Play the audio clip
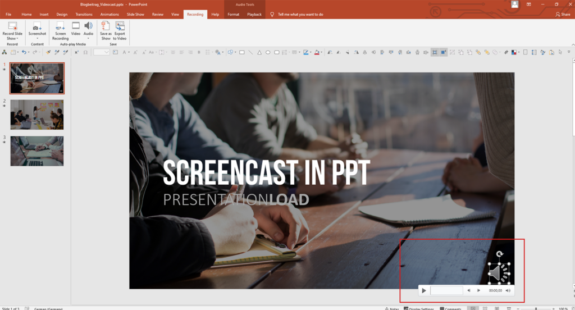The width and height of the screenshot is (575, 310). click(x=424, y=290)
